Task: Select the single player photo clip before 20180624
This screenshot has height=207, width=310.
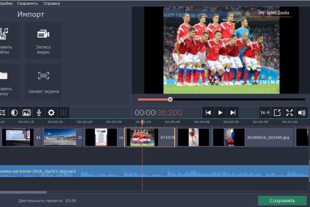Action: point(194,137)
